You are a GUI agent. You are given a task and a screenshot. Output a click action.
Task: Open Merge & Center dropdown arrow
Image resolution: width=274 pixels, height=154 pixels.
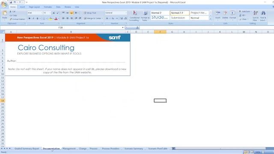[x=102, y=18]
